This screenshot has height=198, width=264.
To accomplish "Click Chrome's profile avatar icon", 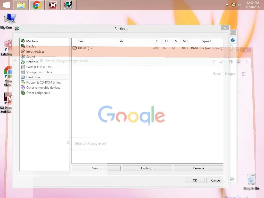I will (238, 62).
